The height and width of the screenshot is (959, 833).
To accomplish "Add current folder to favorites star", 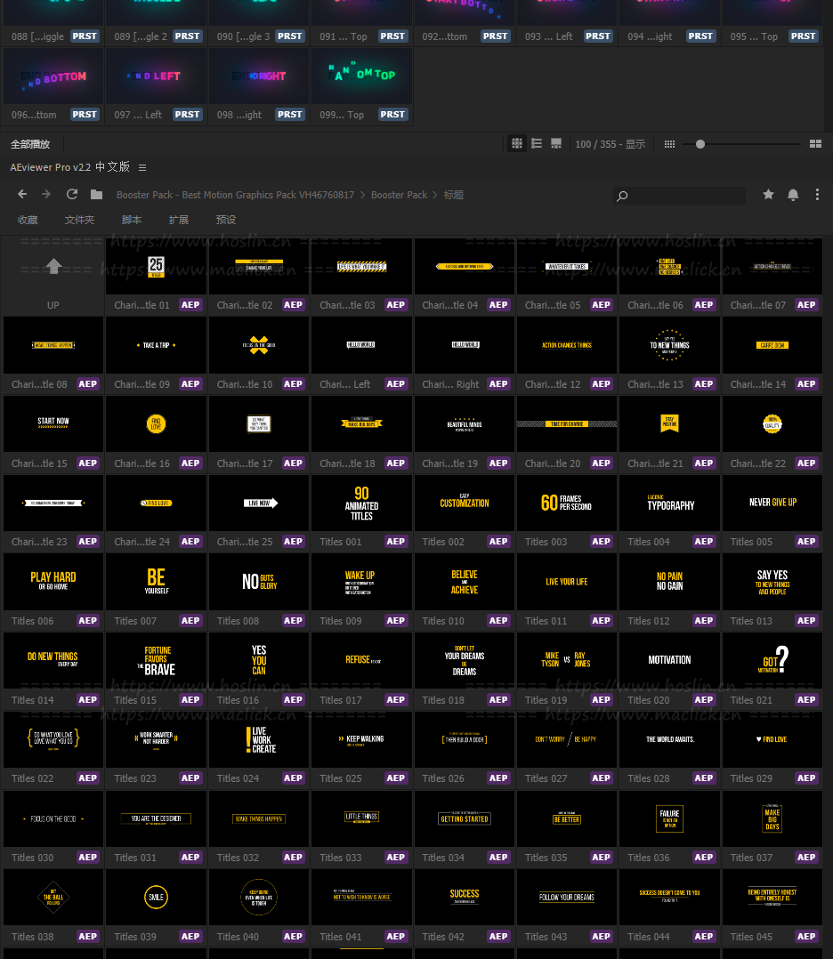I will pyautogui.click(x=768, y=195).
